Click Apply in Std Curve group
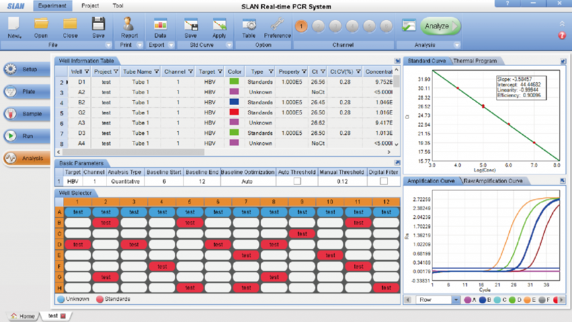Image resolution: width=572 pixels, height=322 pixels. 219,26
